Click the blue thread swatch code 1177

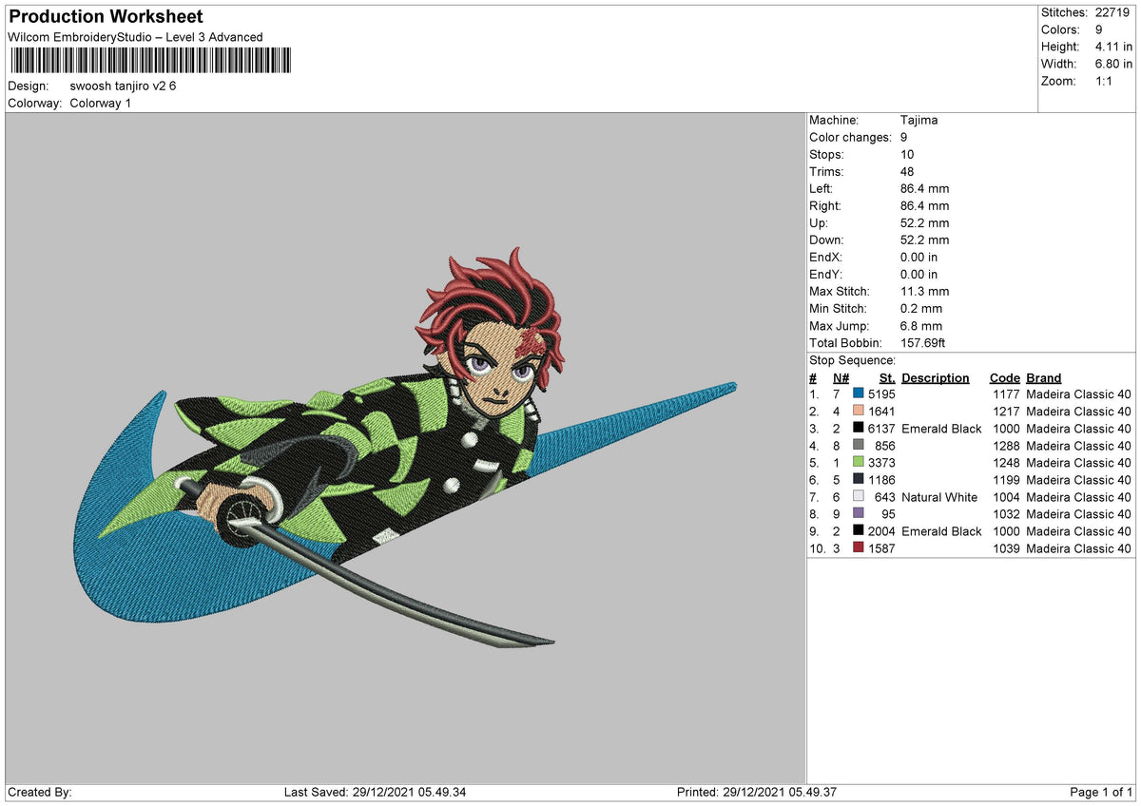[859, 393]
